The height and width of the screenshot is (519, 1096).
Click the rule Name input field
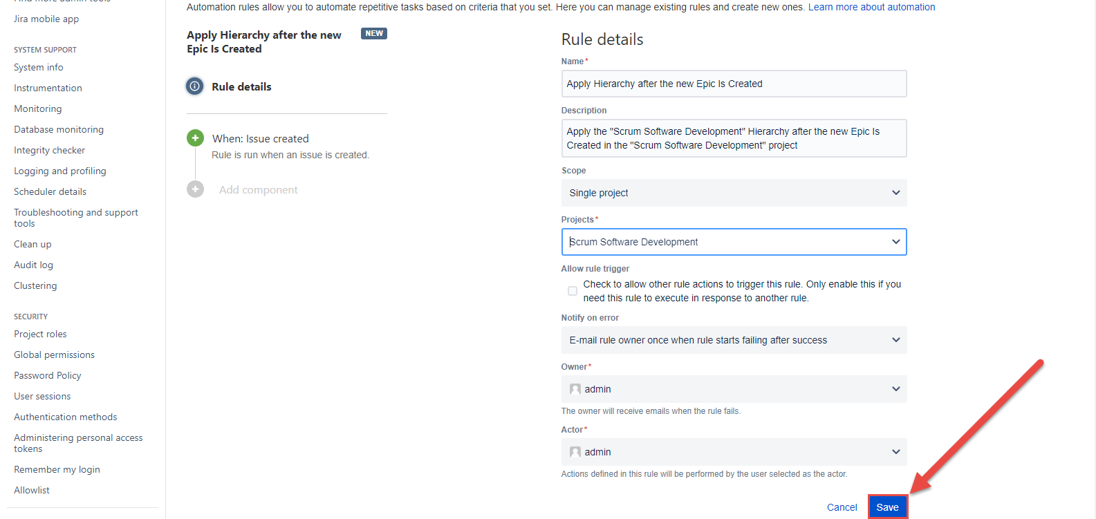[733, 84]
